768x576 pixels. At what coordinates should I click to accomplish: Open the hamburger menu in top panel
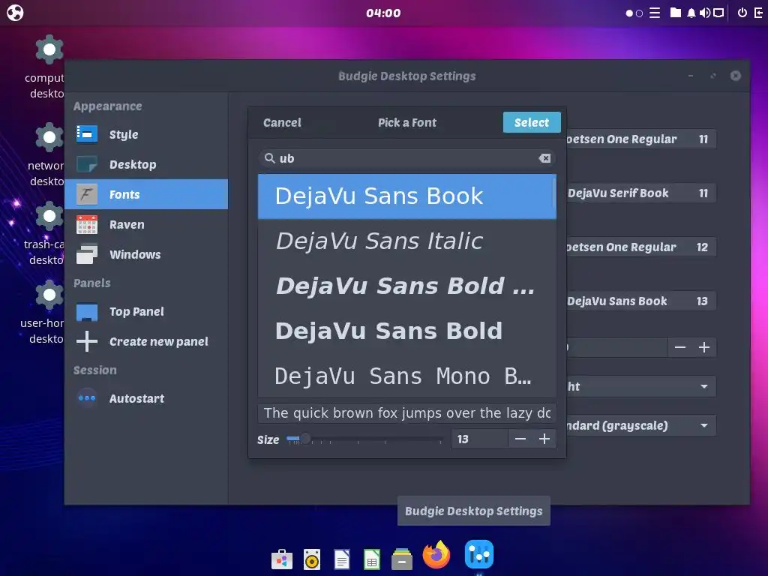click(x=655, y=13)
